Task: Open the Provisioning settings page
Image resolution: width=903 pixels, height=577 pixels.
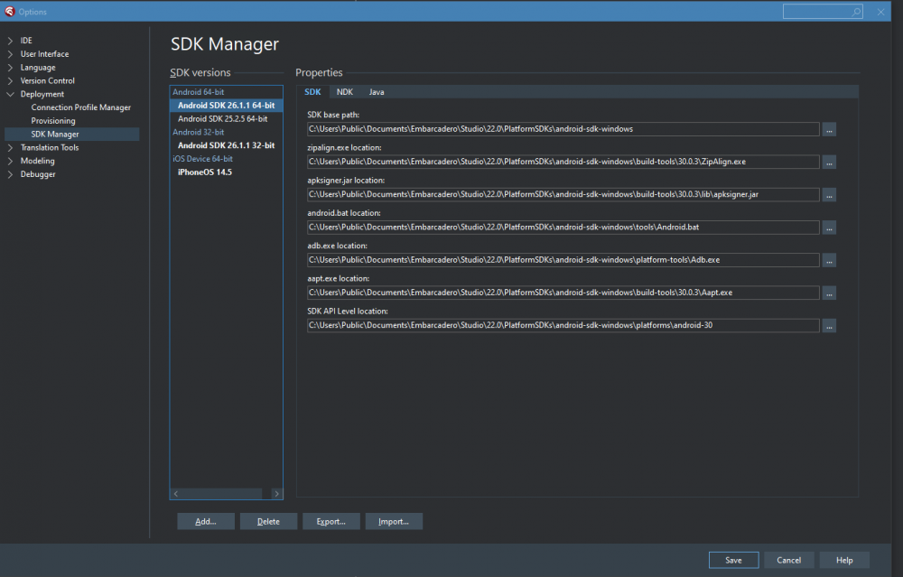Action: [x=53, y=120]
